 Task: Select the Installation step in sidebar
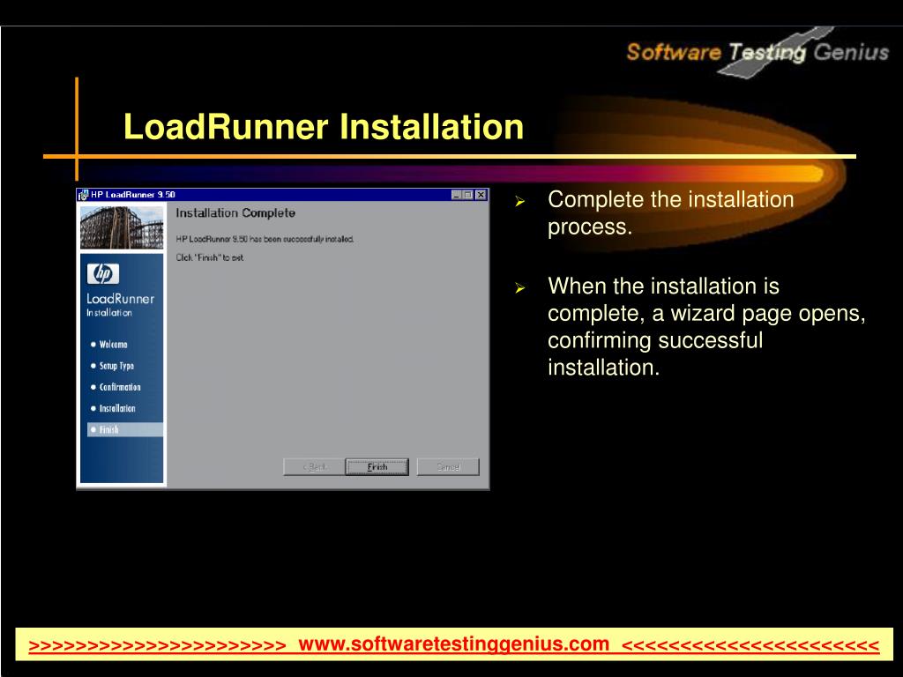click(114, 408)
